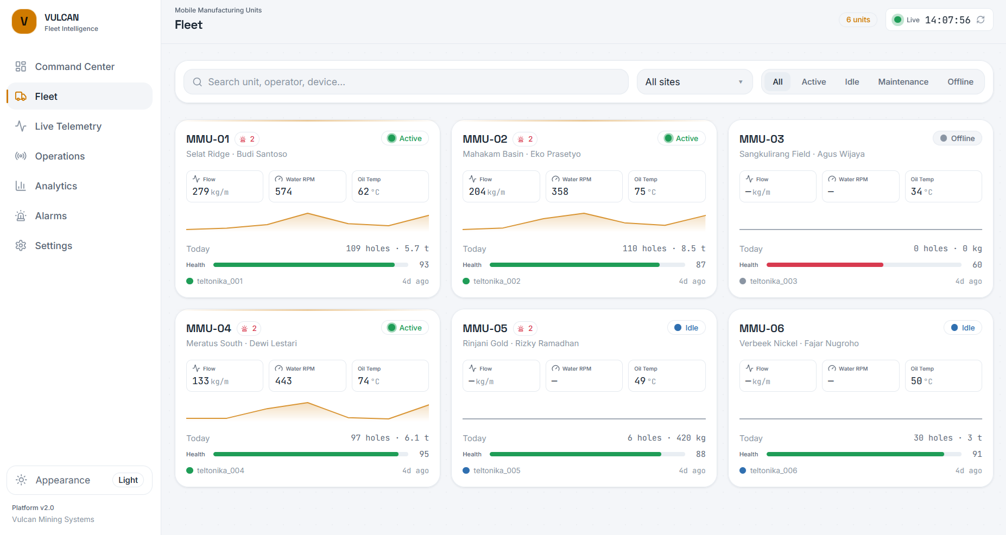Screen dimensions: 1006x535
Task: Filter fleet by Offline status
Action: pyautogui.click(x=960, y=82)
